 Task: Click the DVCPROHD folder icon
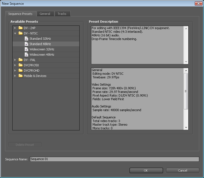point(20,71)
